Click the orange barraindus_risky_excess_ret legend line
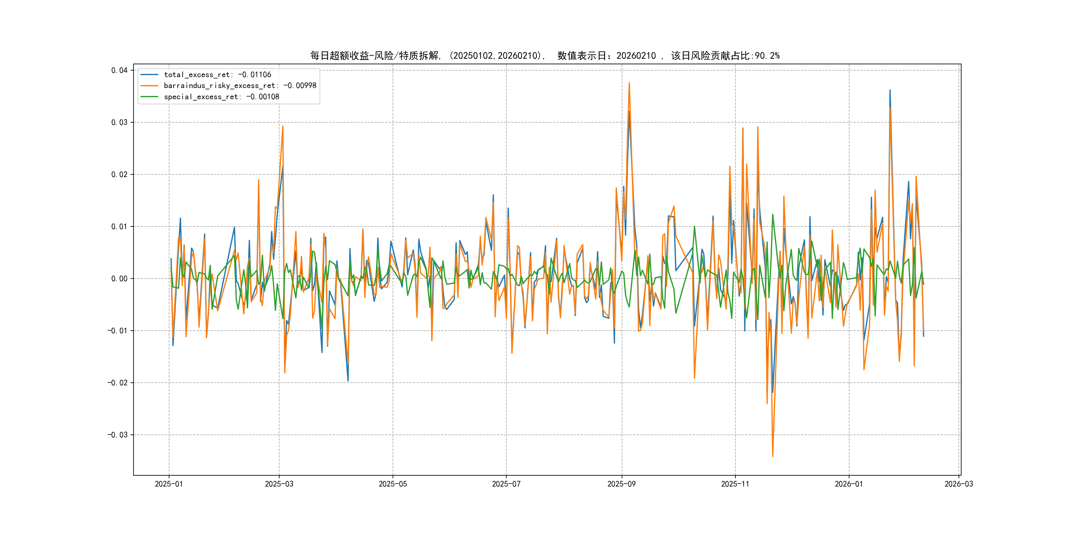The height and width of the screenshot is (534, 1068). (149, 86)
